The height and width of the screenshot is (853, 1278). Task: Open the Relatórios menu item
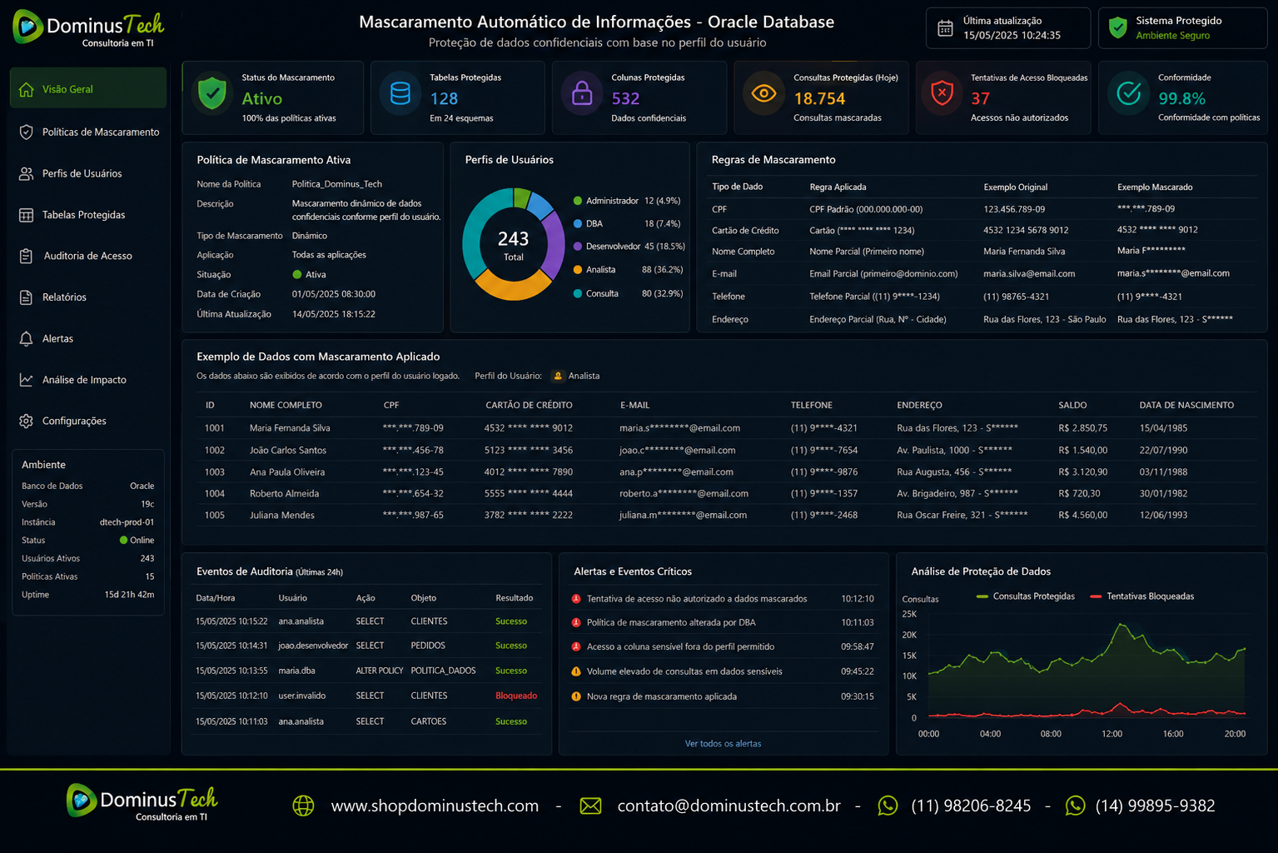click(x=88, y=297)
